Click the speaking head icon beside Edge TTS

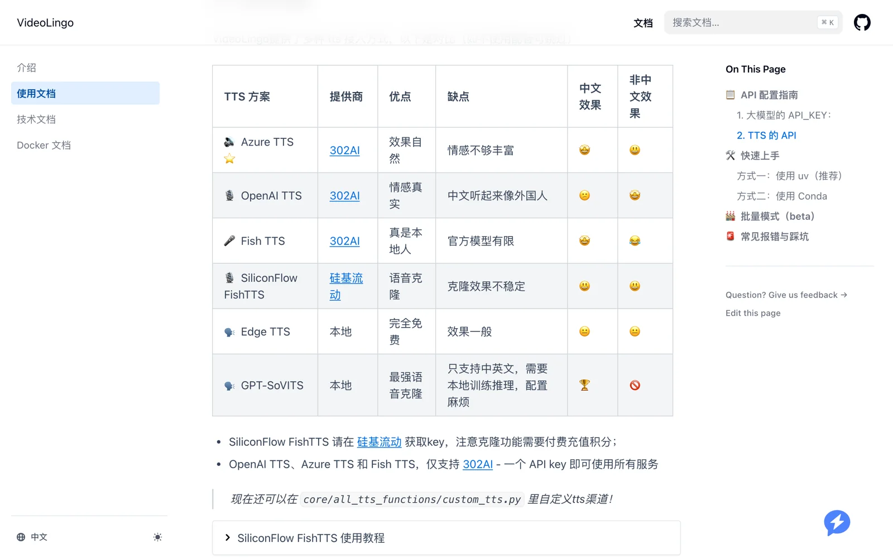tap(229, 332)
